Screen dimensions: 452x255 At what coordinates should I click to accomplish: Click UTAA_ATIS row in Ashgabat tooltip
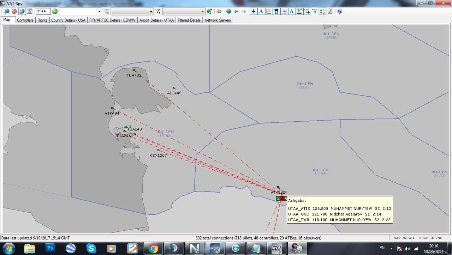click(x=340, y=208)
